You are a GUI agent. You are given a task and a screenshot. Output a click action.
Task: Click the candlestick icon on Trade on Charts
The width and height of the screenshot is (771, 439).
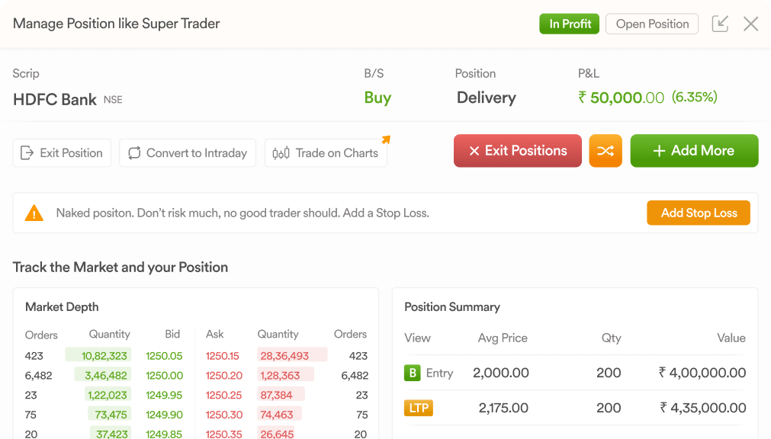point(281,153)
